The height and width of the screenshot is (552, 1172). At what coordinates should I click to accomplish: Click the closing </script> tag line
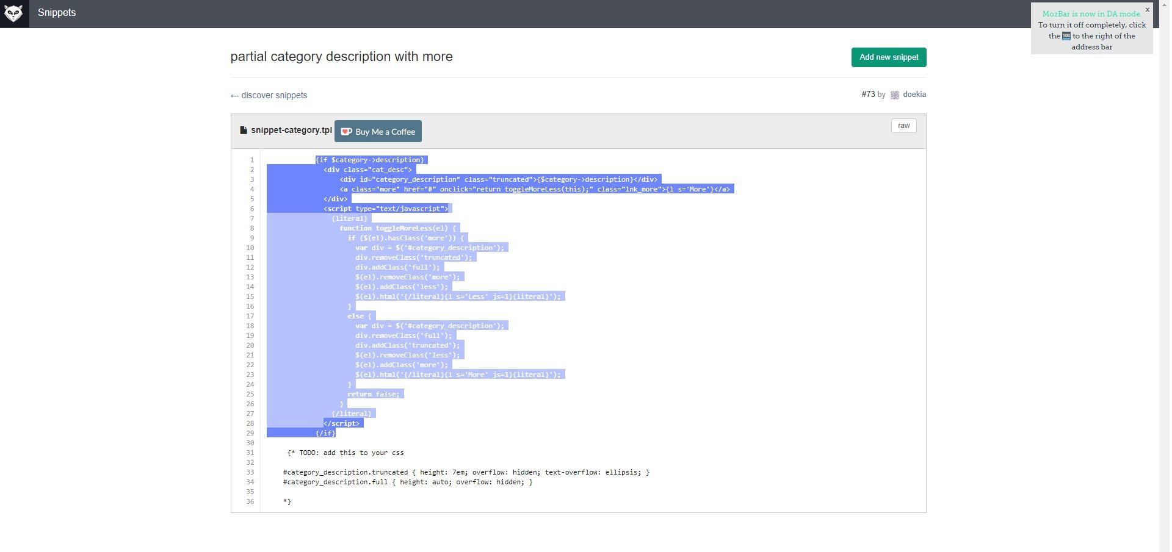[342, 423]
